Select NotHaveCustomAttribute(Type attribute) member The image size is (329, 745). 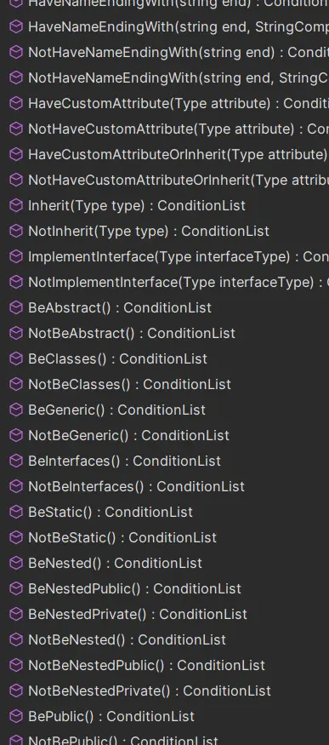pyautogui.click(x=179, y=129)
